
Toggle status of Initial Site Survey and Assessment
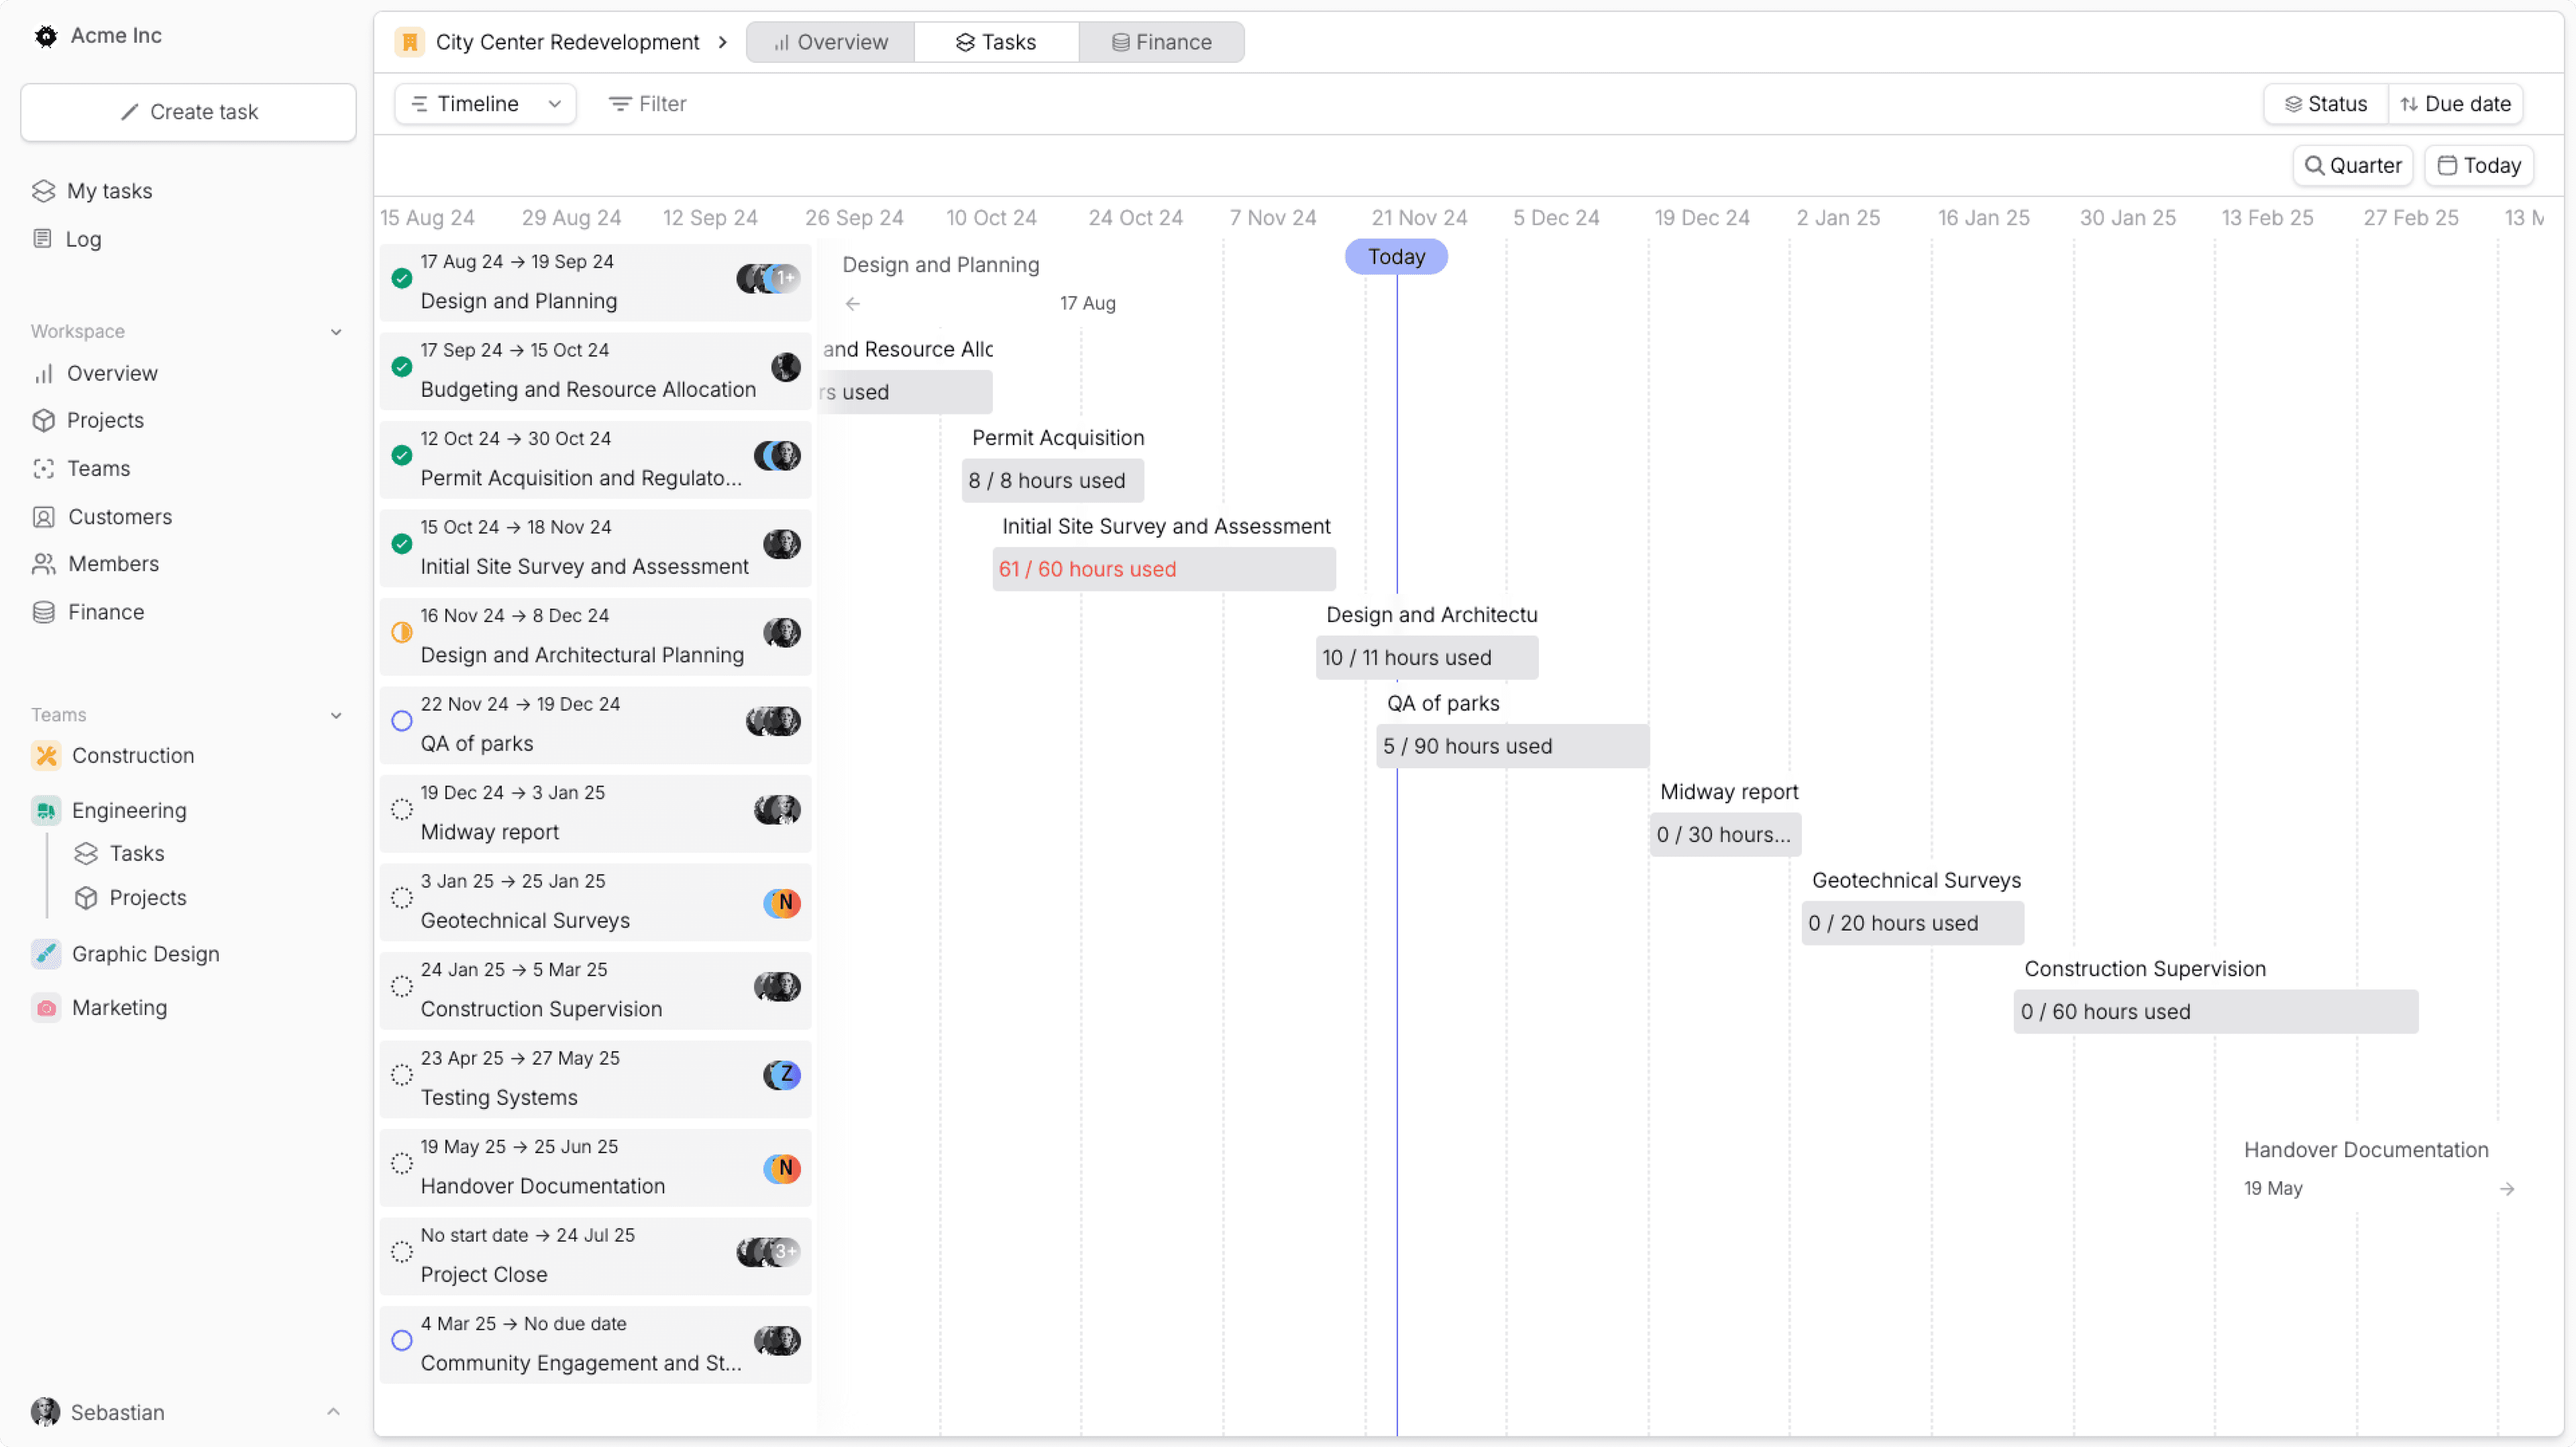[x=402, y=544]
